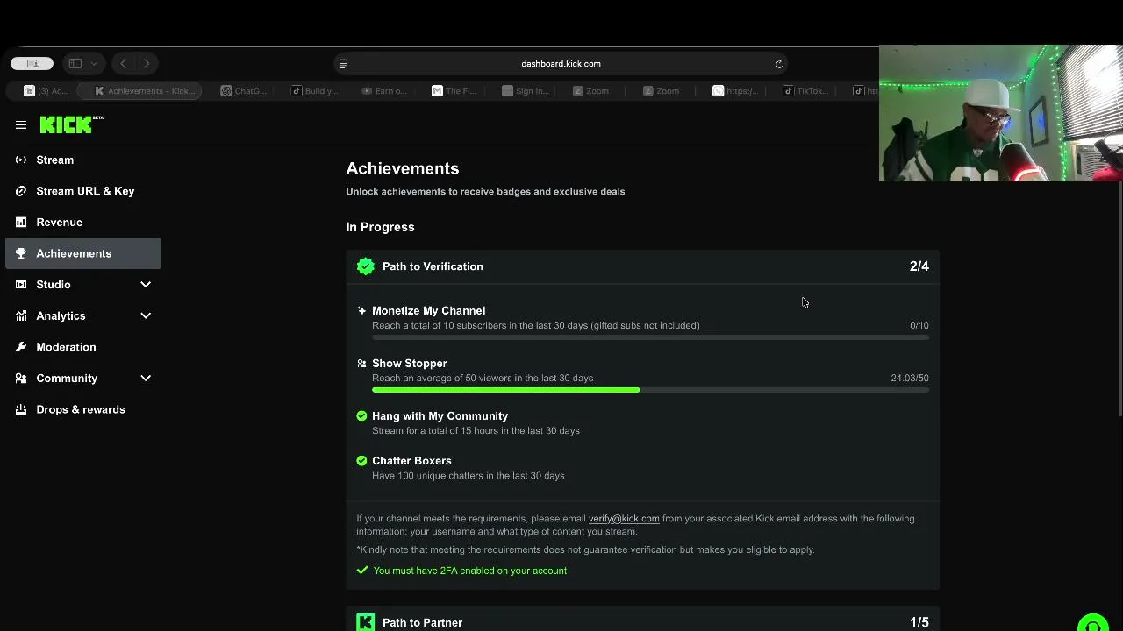1123x631 pixels.
Task: Click the 2/4 verification progress count
Action: 919,266
